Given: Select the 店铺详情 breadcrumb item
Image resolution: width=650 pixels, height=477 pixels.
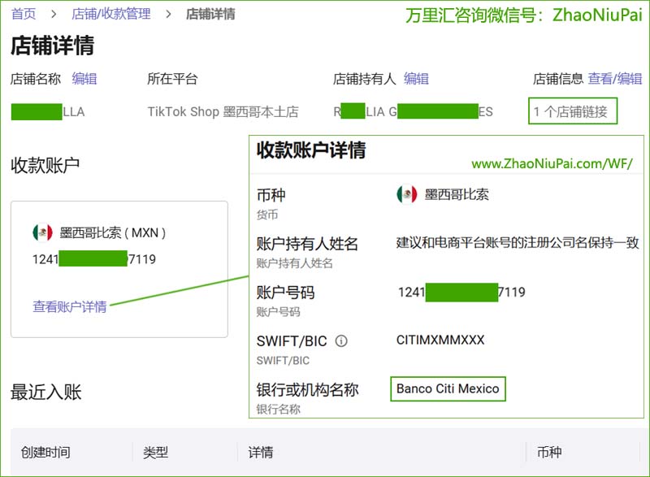Looking at the screenshot, I should click(210, 14).
